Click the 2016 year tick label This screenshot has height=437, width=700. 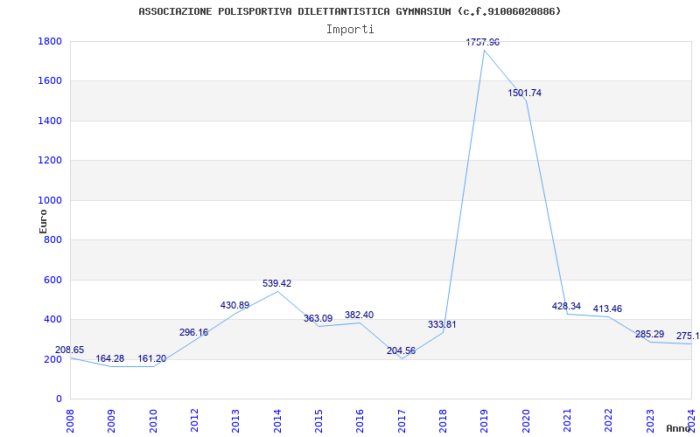click(x=360, y=421)
